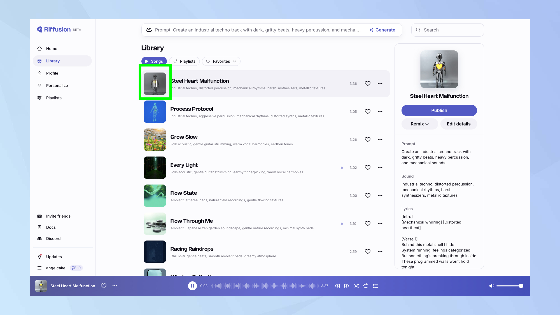Favorite the Every Light song
The height and width of the screenshot is (315, 560).
click(x=368, y=168)
